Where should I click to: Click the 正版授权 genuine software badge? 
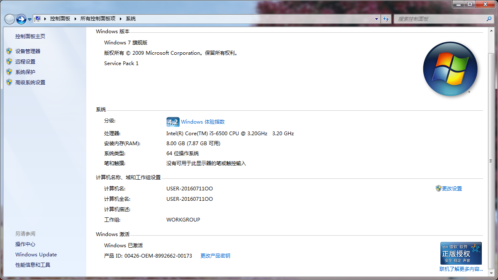point(461,253)
